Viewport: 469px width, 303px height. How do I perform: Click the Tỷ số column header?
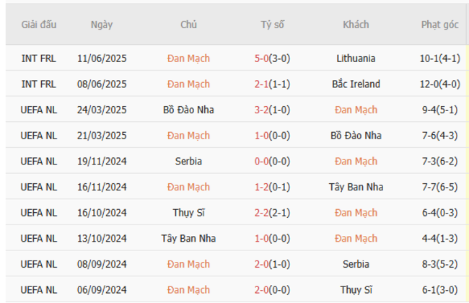click(x=273, y=25)
